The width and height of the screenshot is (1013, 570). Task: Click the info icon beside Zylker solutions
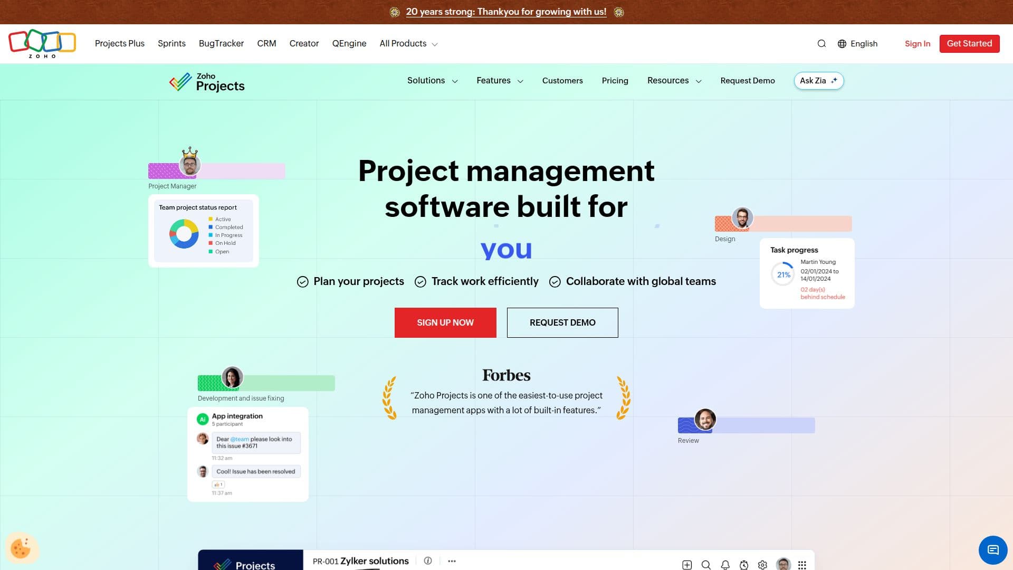428,560
